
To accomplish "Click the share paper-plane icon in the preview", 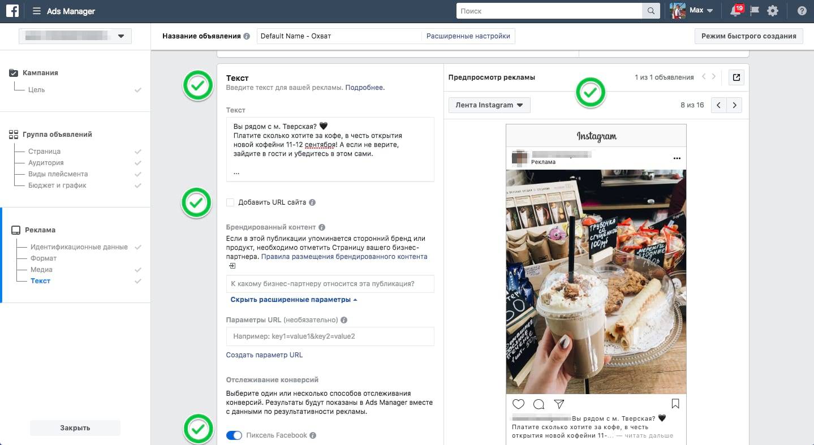I will [x=559, y=404].
